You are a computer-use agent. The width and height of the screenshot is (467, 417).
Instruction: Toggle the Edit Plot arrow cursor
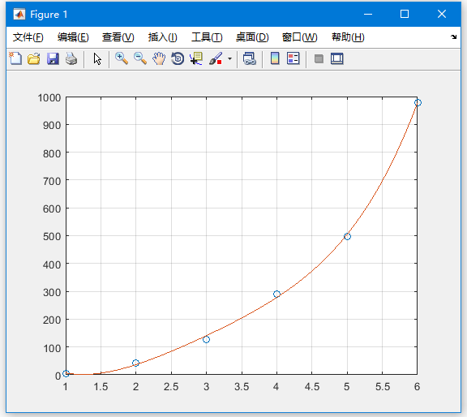click(x=97, y=58)
